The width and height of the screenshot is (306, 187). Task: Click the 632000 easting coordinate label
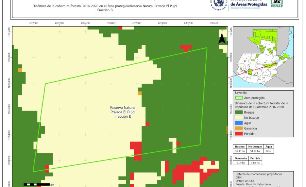click(34, 23)
